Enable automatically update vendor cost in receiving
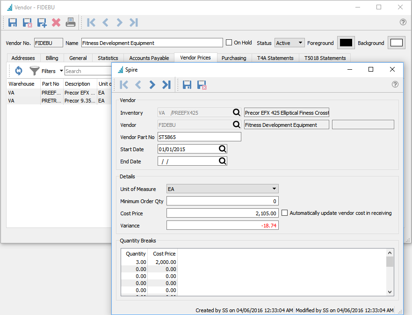Screen dimensions: 412x315 pyautogui.click(x=285, y=213)
